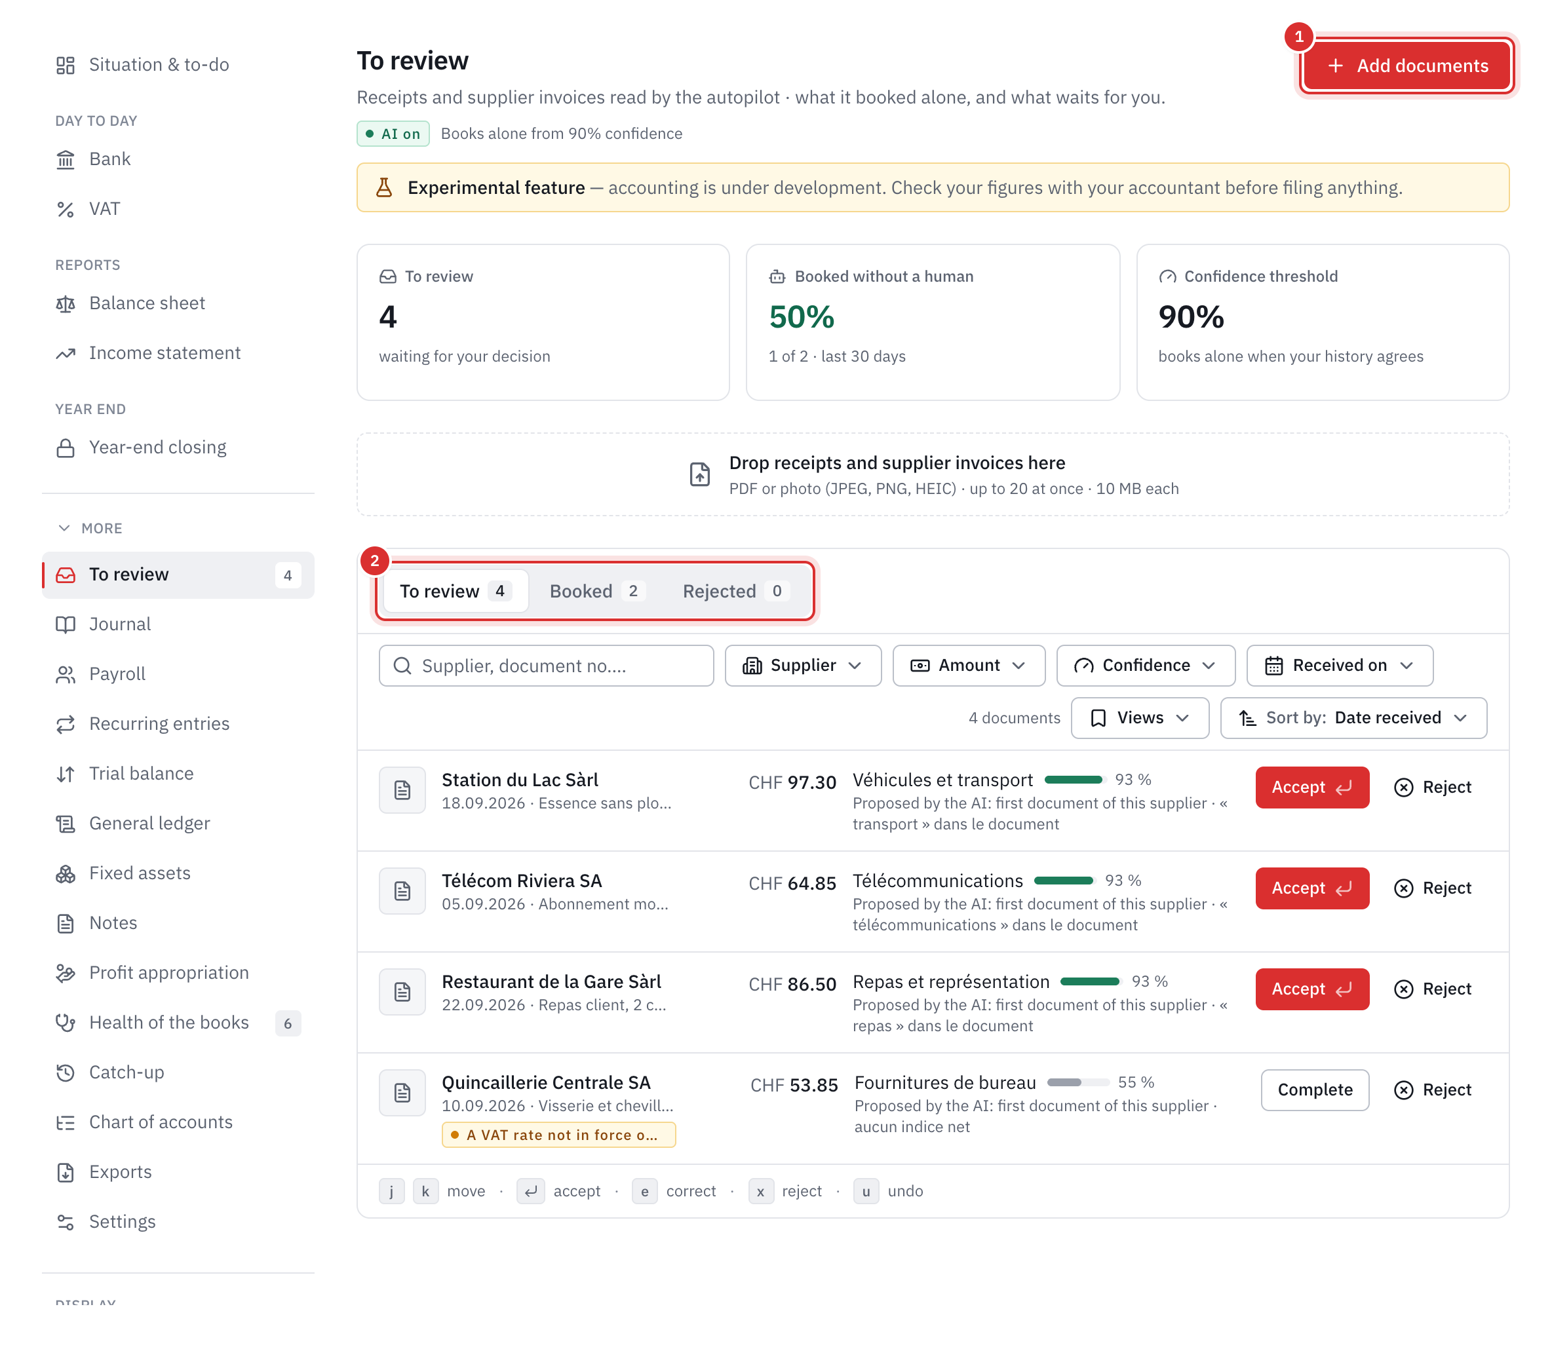Click the Balance sheet scales icon
The height and width of the screenshot is (1368, 1552).
(66, 303)
